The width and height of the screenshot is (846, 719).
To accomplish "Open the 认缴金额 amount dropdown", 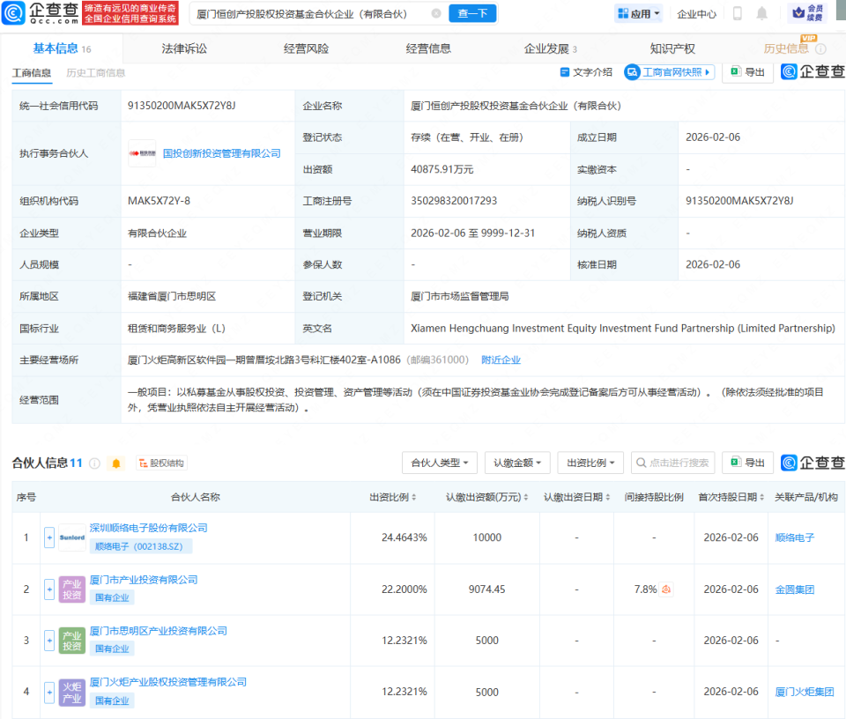I will coord(516,462).
